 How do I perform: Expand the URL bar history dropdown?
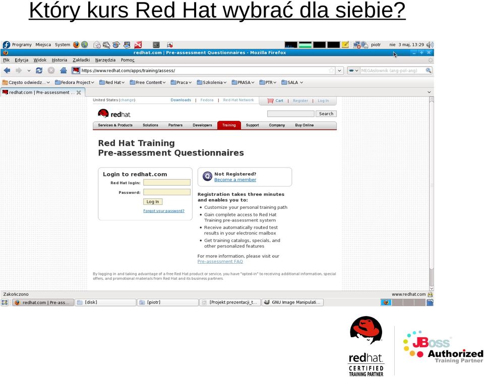pyautogui.click(x=339, y=70)
